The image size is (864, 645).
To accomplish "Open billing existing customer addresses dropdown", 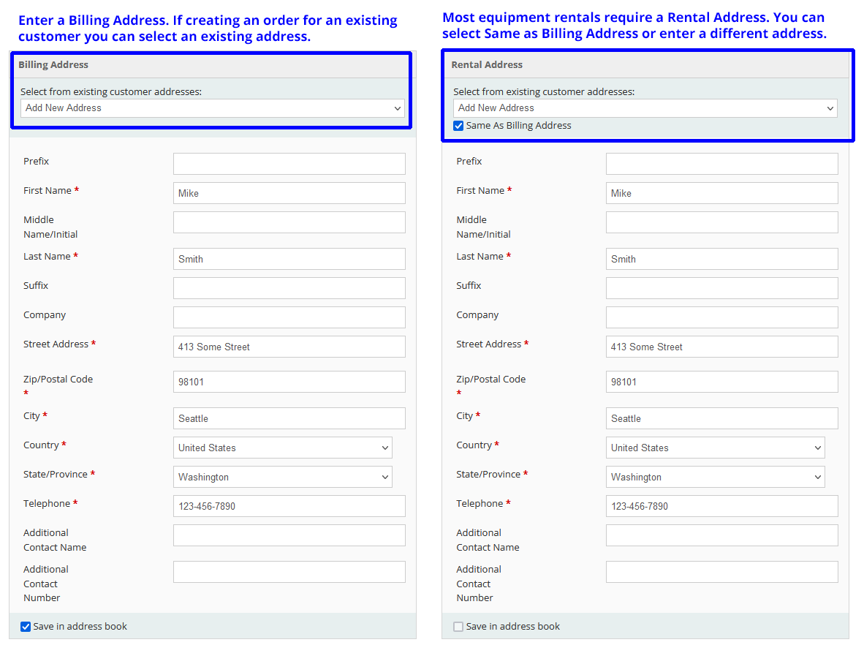I will [x=212, y=108].
